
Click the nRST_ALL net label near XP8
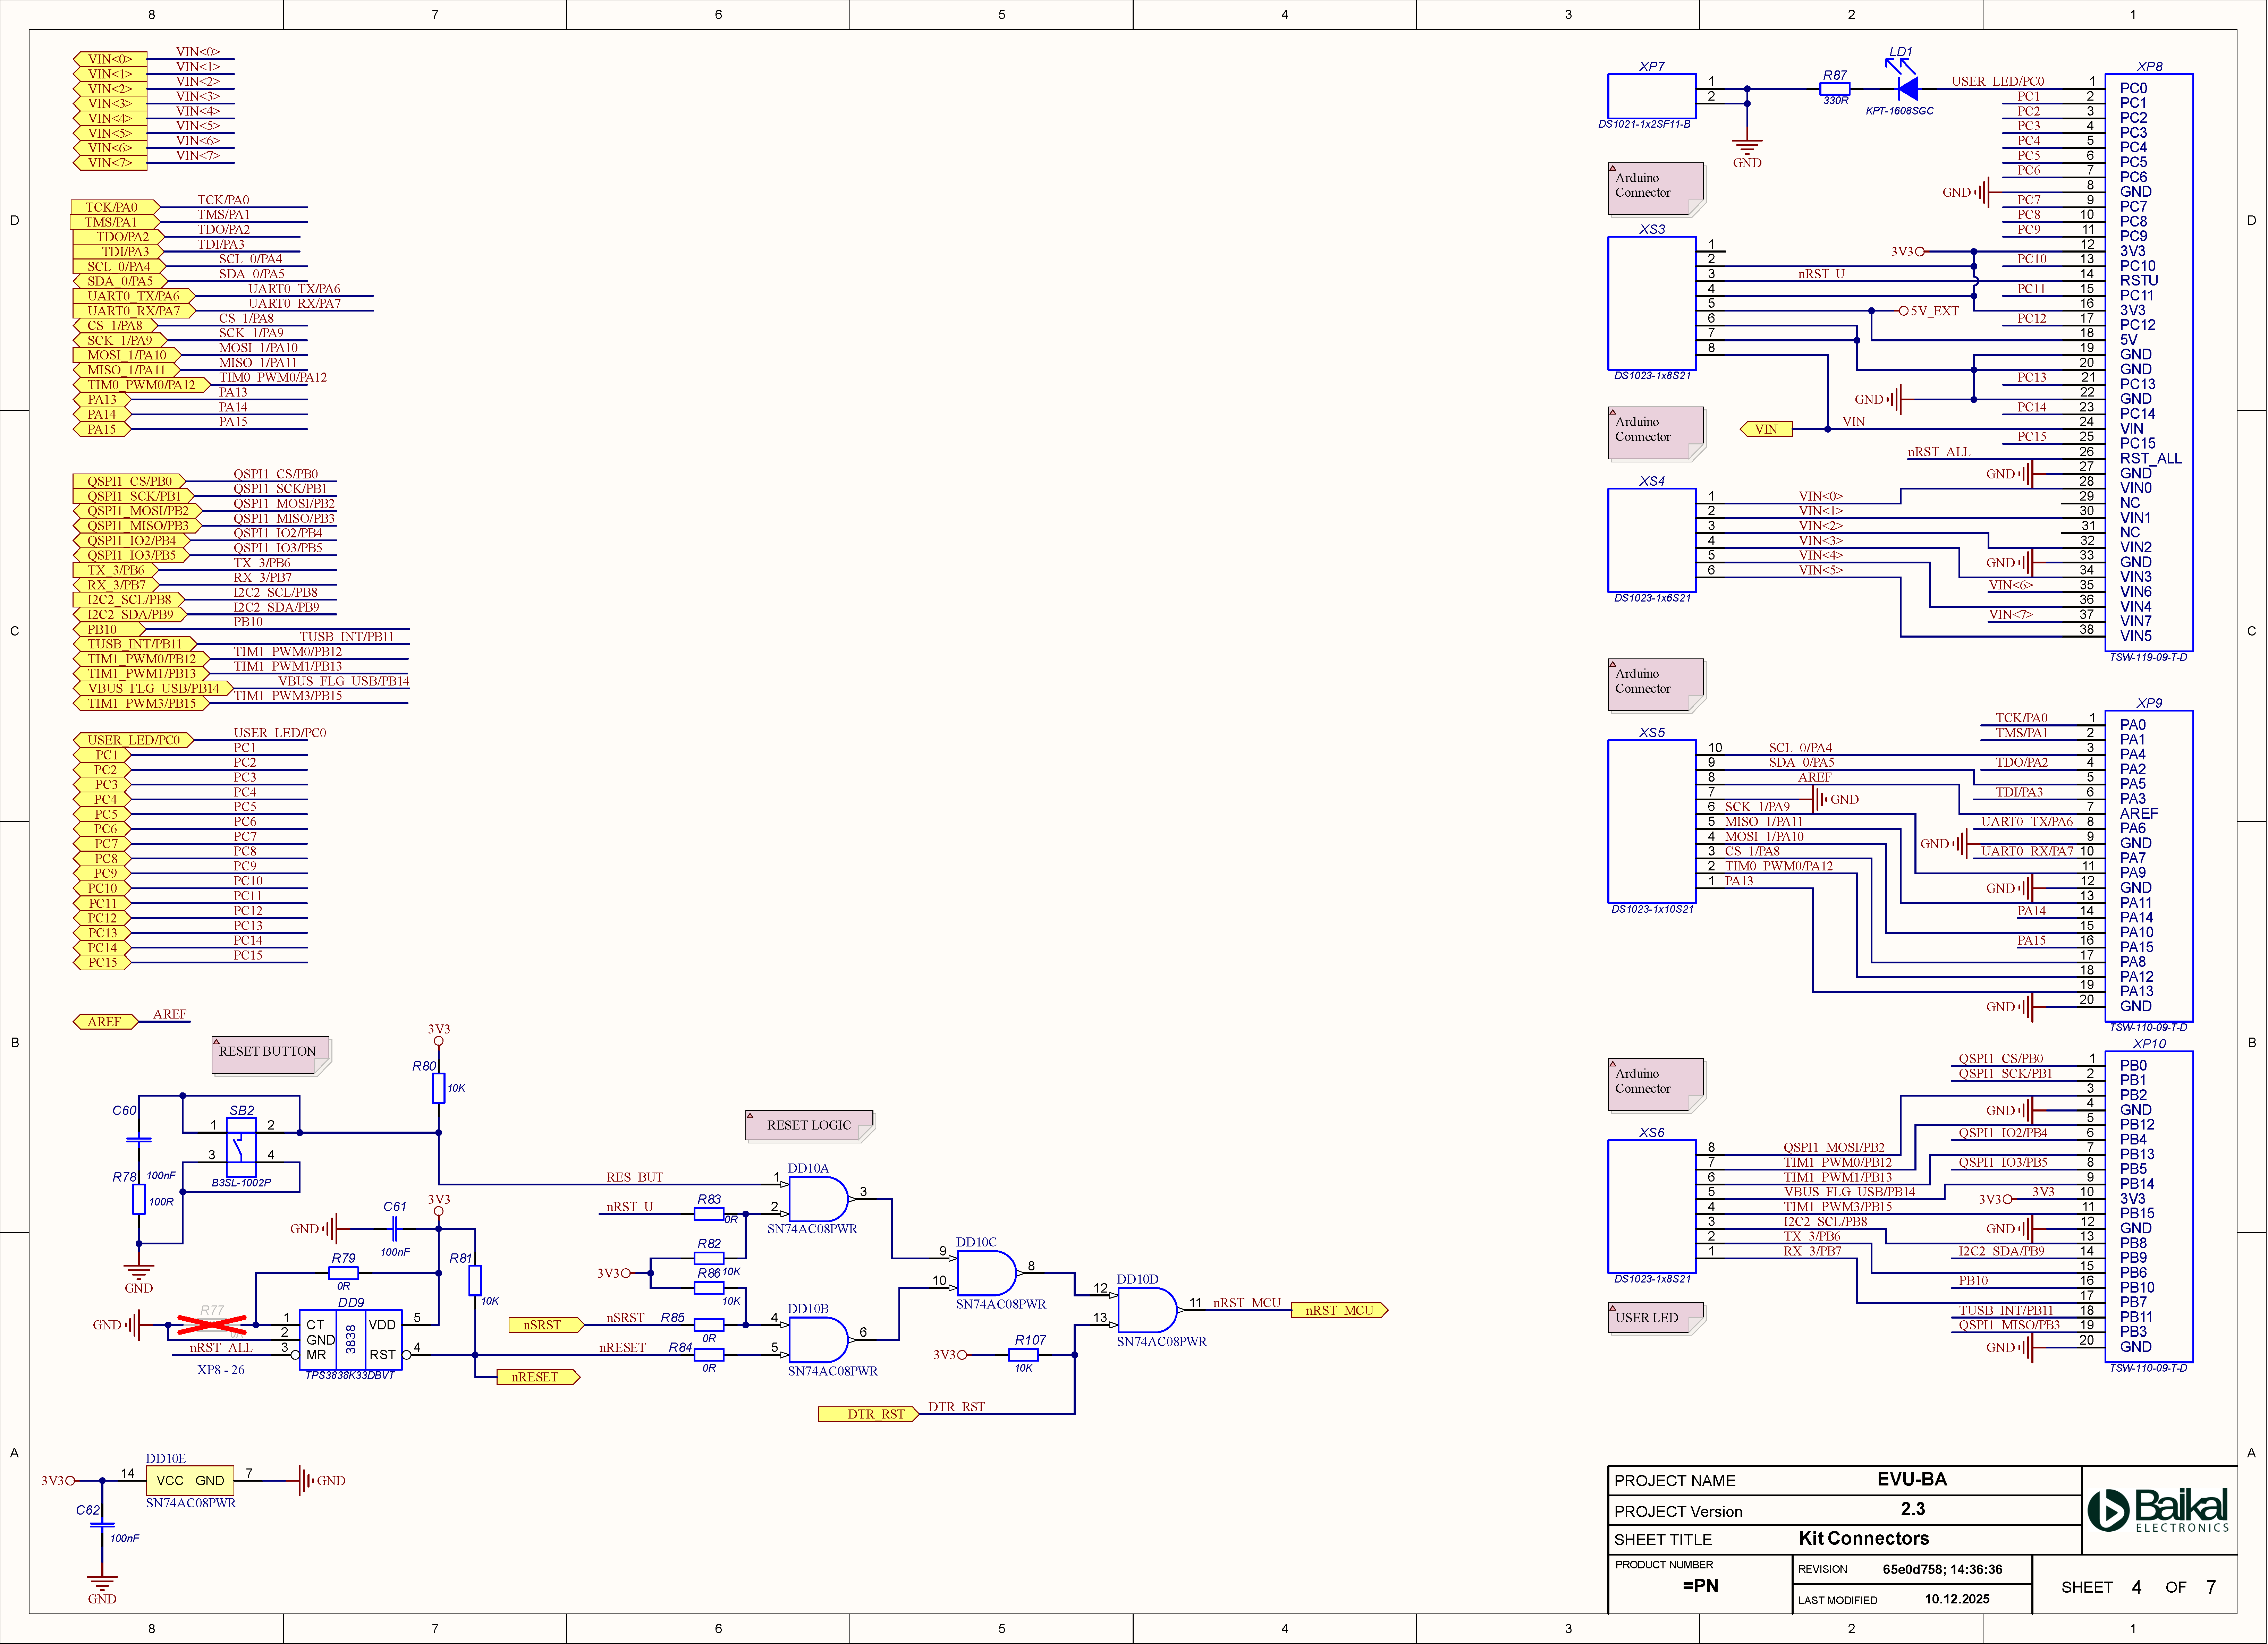pyautogui.click(x=1939, y=452)
